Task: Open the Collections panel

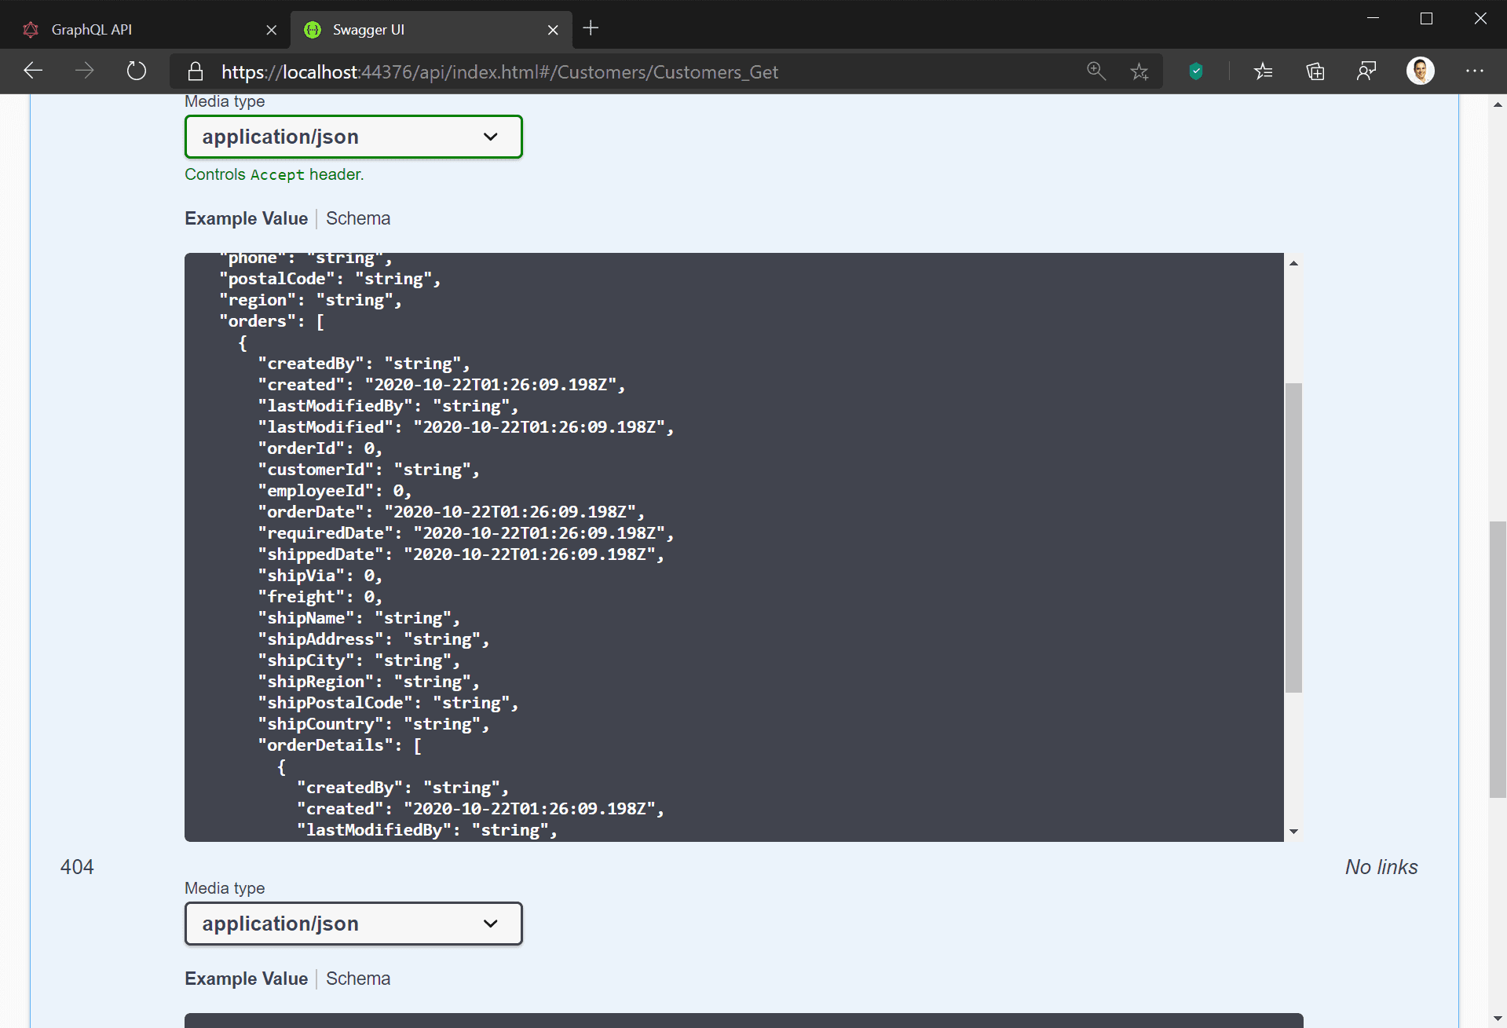Action: coord(1315,71)
